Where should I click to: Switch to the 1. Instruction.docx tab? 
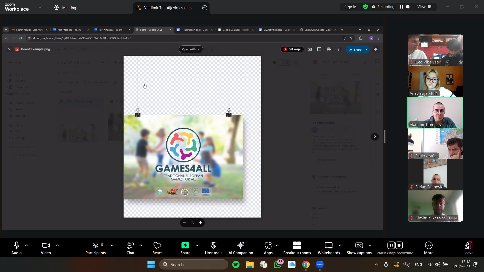pos(195,30)
